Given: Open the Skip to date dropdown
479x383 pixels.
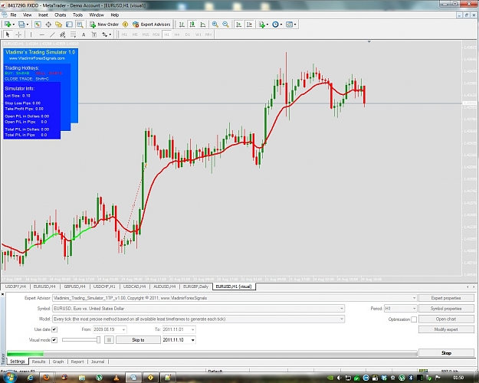Looking at the screenshot, I should (192, 340).
